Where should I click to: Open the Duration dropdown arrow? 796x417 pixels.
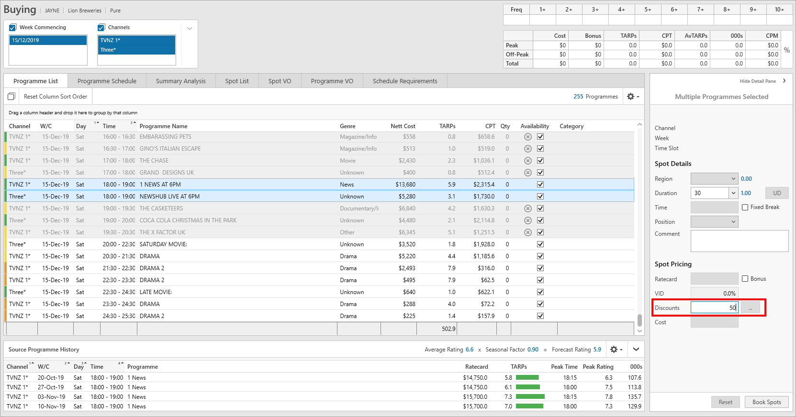pos(733,193)
